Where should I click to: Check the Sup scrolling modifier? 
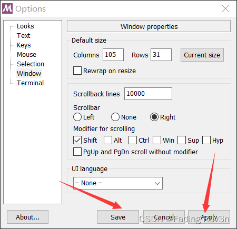(182, 140)
